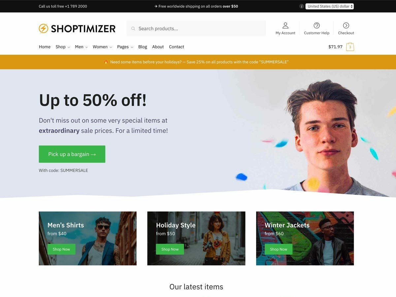Open Customer Help question mark icon
The height and width of the screenshot is (297, 396).
point(316,25)
